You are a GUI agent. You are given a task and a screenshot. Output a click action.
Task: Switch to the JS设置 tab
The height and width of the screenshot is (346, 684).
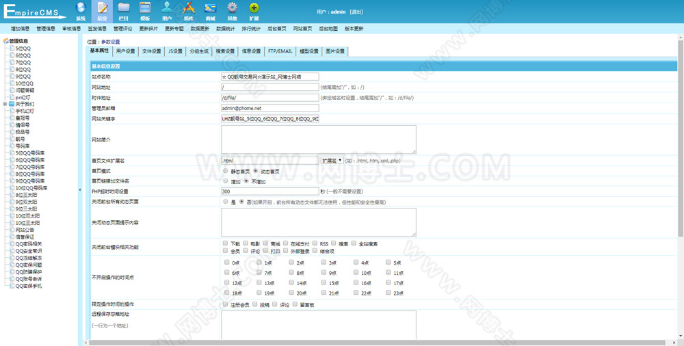175,51
